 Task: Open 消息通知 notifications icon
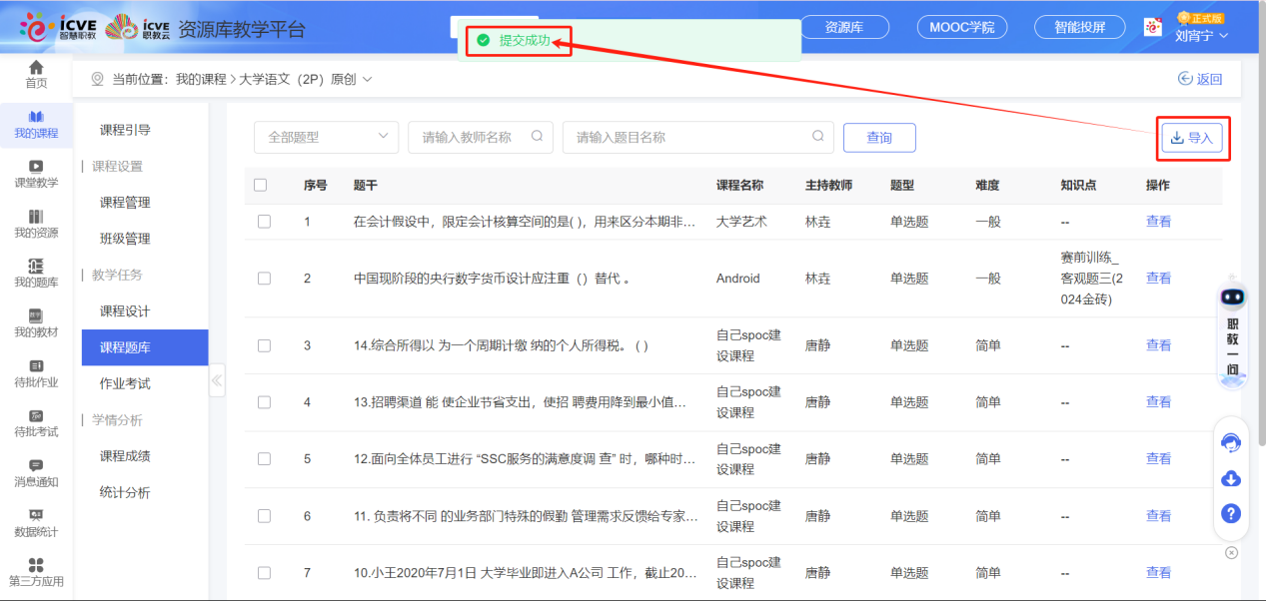click(x=36, y=472)
